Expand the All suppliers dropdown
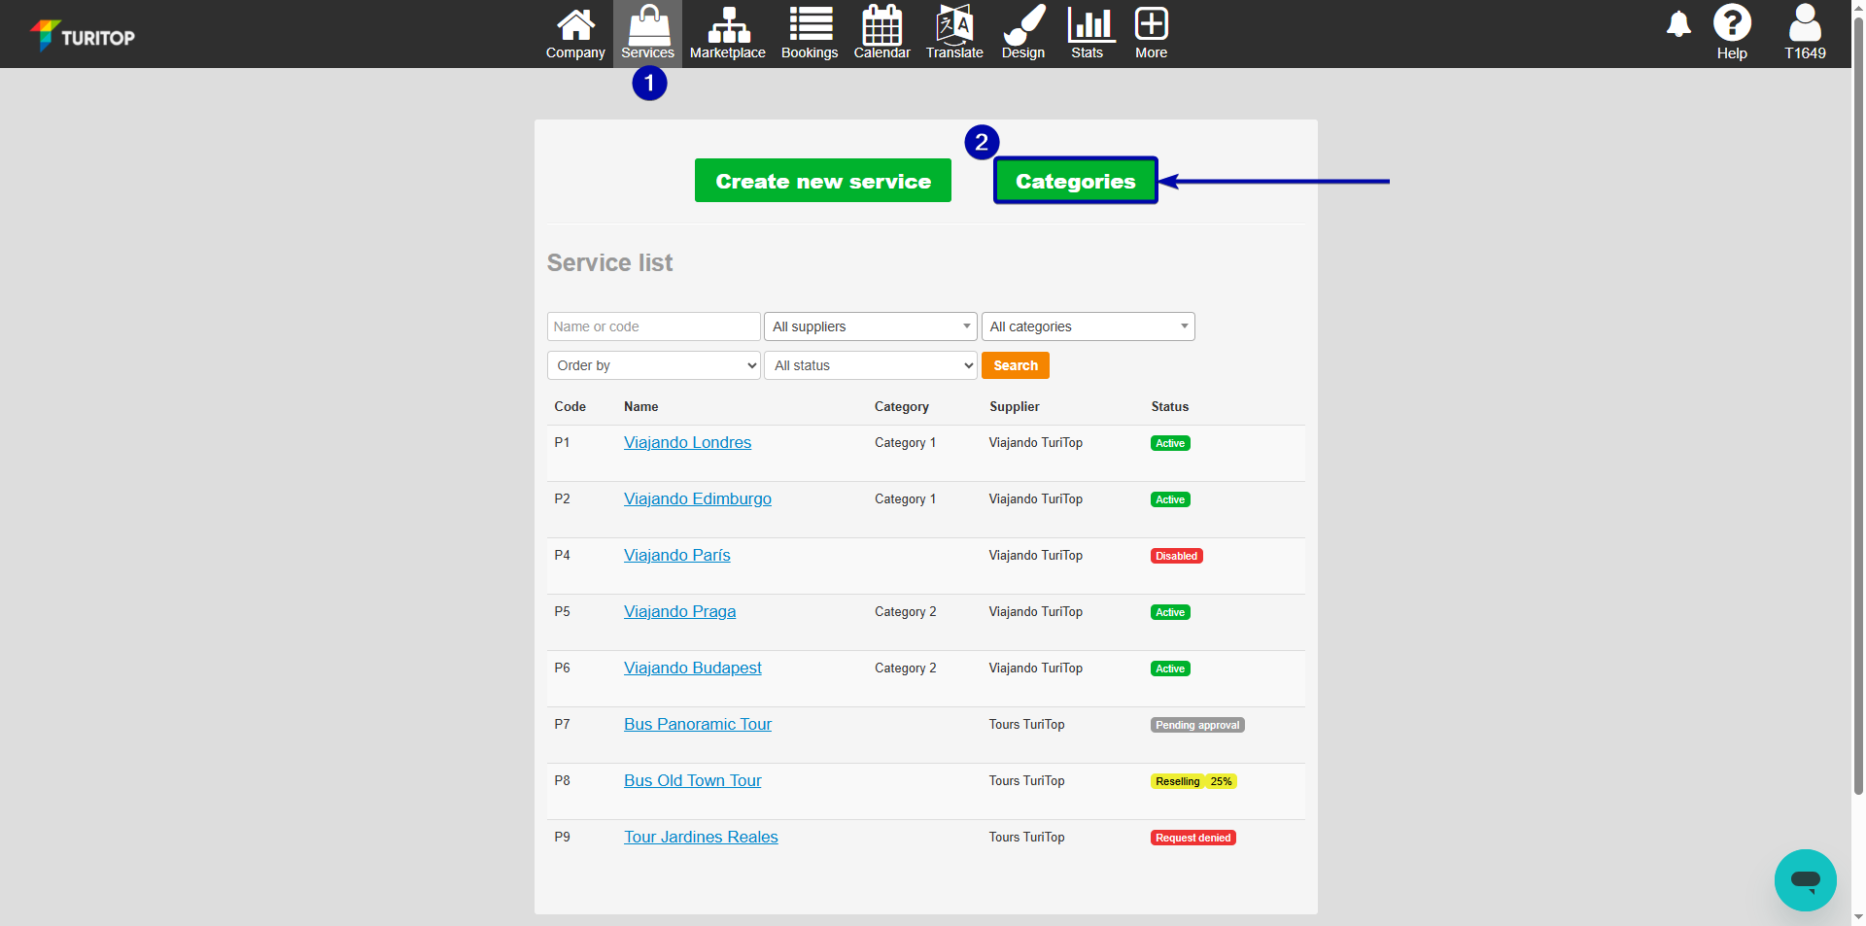This screenshot has width=1866, height=926. [870, 326]
